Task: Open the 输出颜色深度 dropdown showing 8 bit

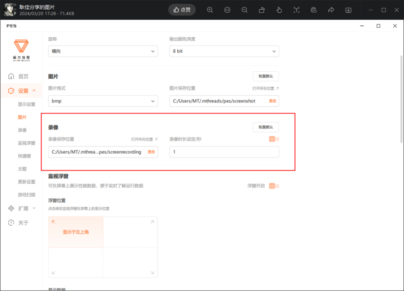Action: click(x=224, y=51)
